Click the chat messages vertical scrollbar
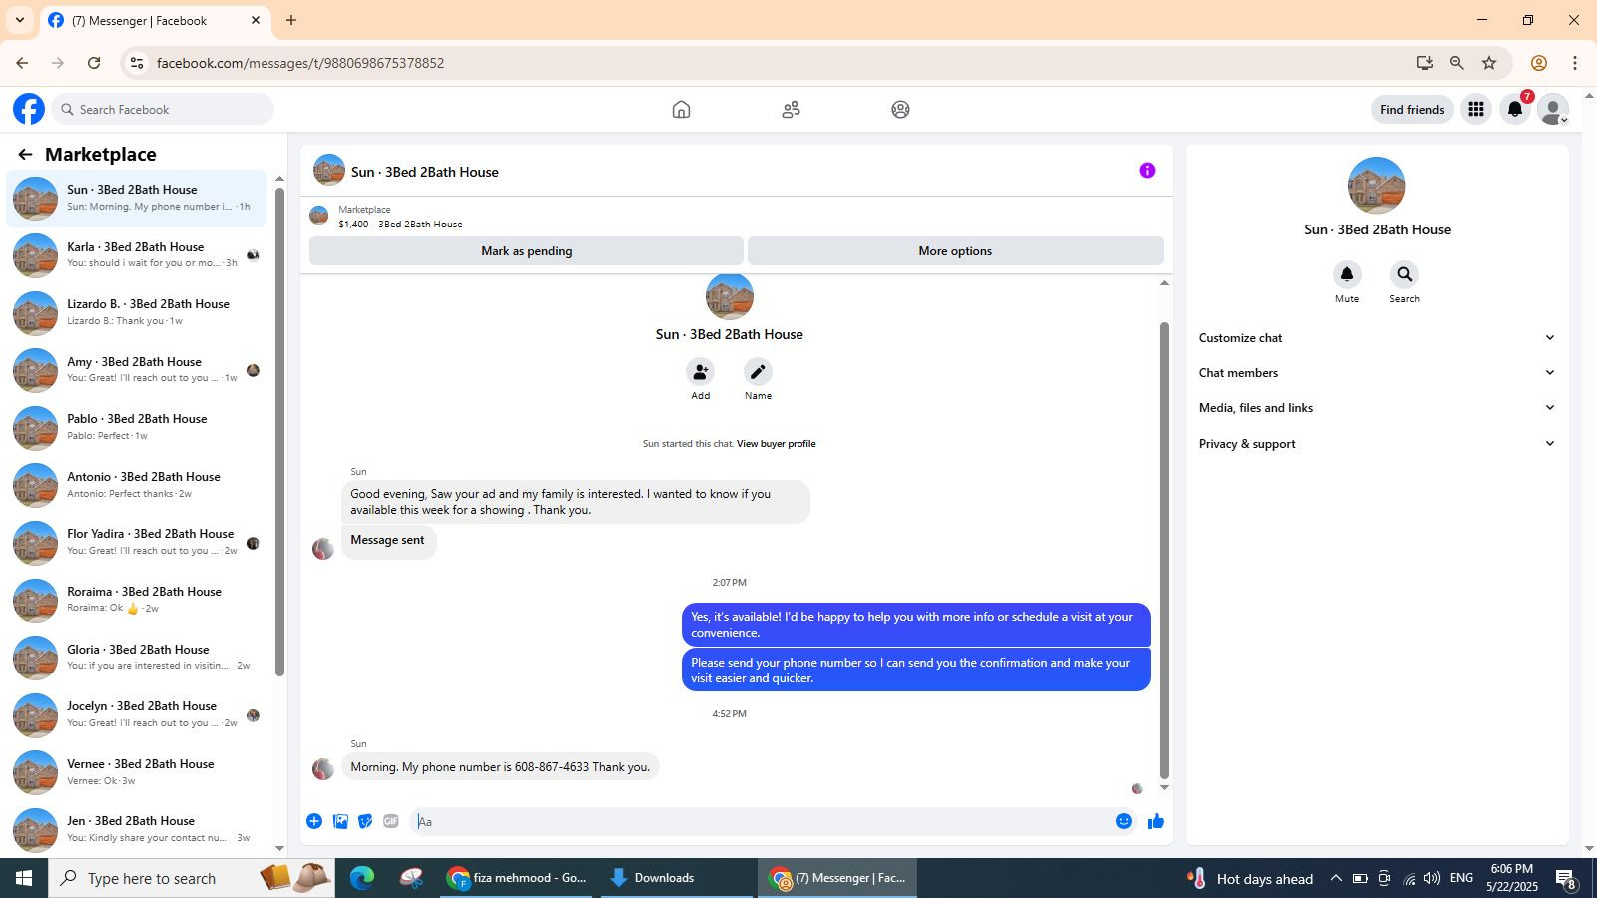 tap(1164, 550)
